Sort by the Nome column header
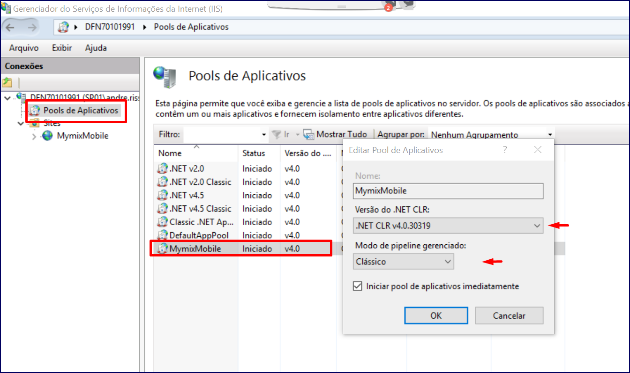The image size is (630, 373). [x=196, y=153]
